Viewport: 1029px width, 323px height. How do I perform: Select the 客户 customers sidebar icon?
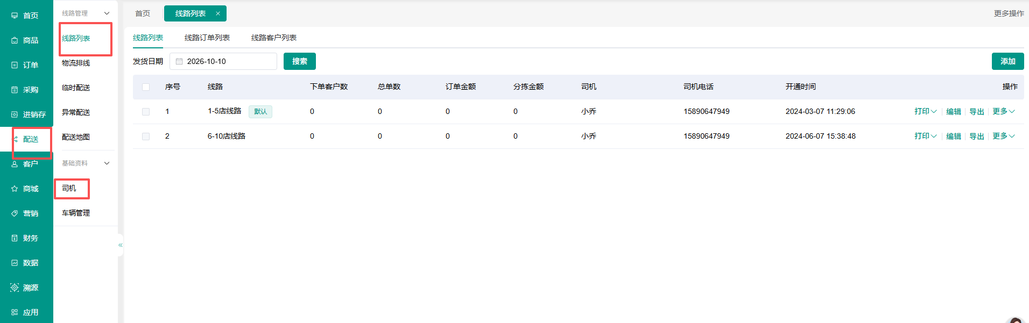tap(15, 164)
